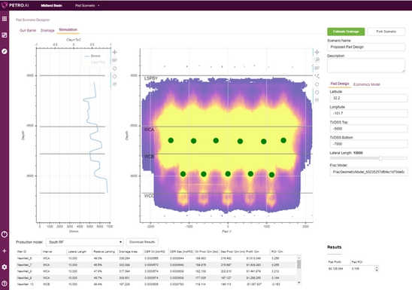The image size is (412, 290).
Task: Click the Pad results table stepper arrows
Action: pyautogui.click(x=377, y=269)
